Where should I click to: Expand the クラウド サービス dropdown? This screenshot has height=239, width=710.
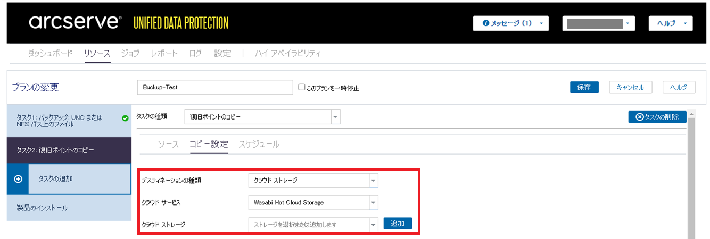click(373, 202)
